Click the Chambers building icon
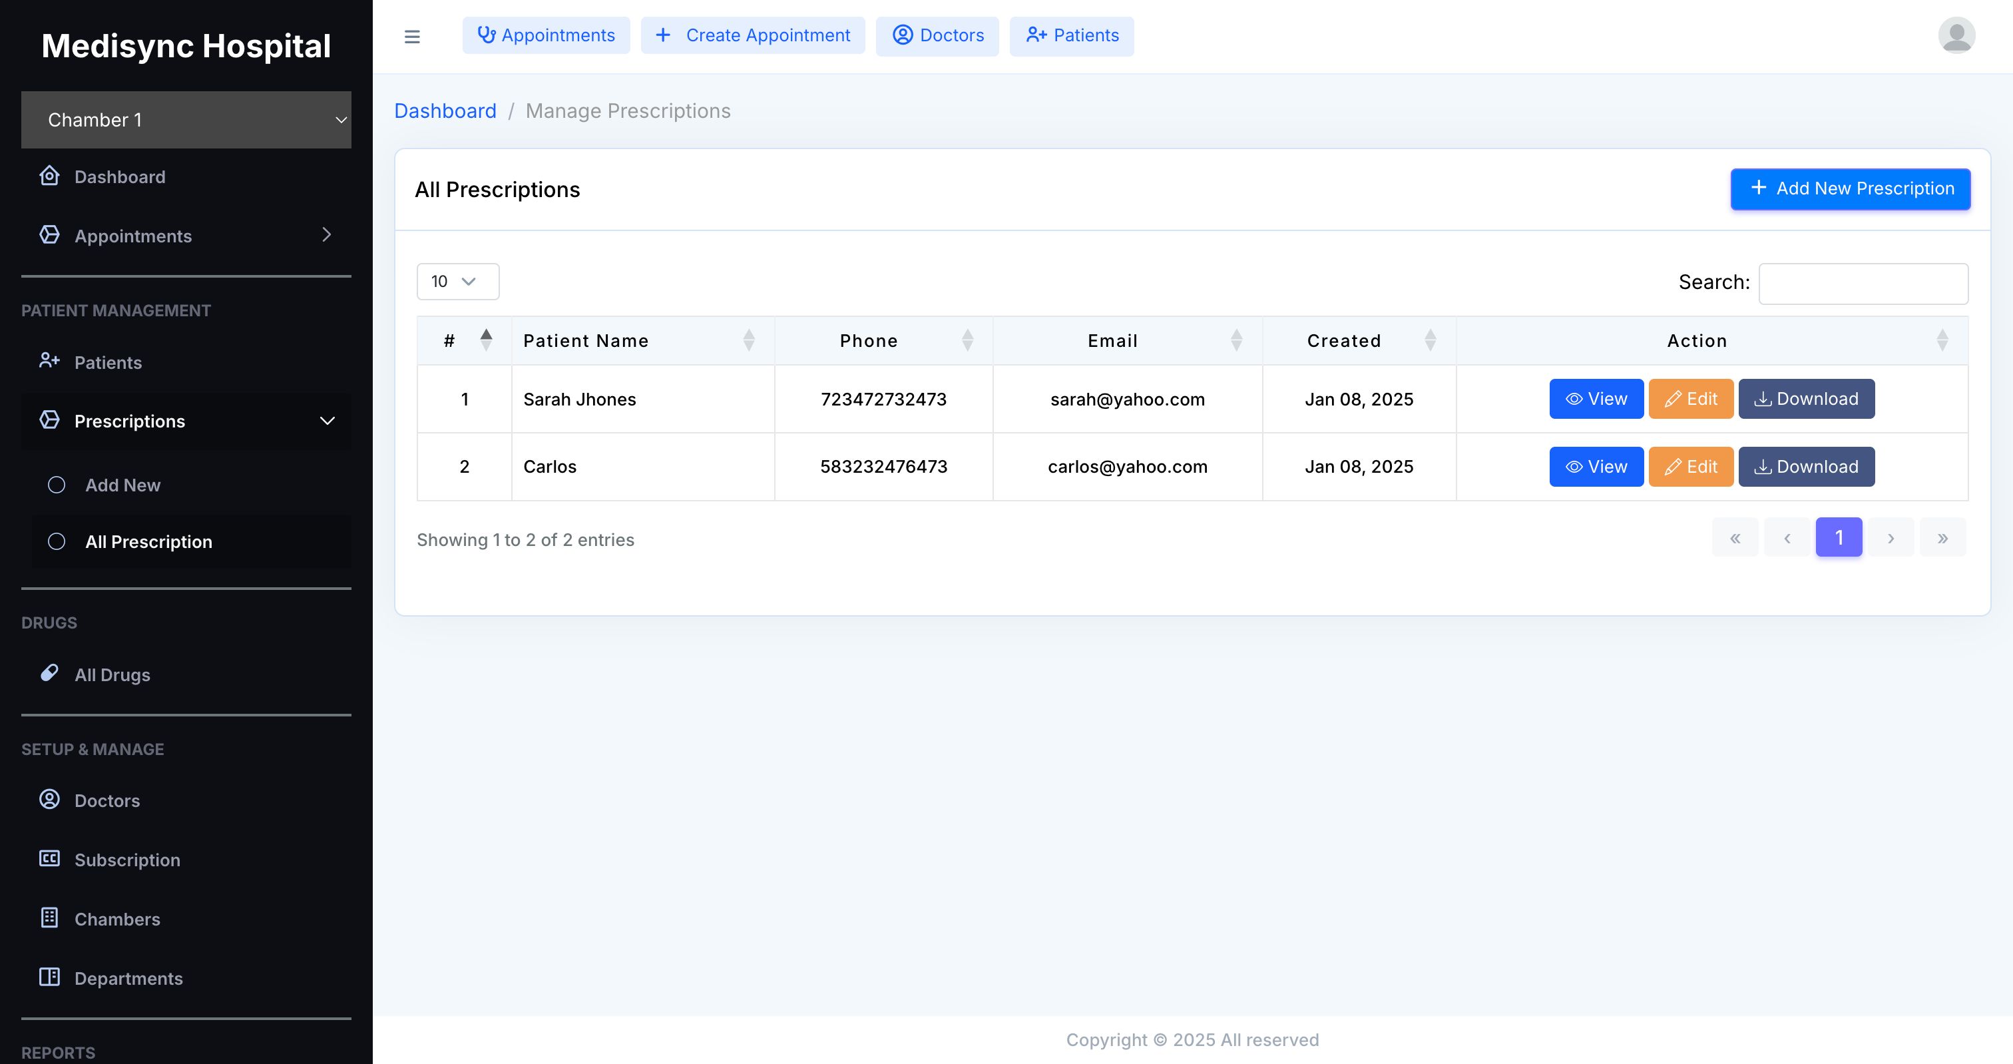The height and width of the screenshot is (1064, 2013). (49, 918)
